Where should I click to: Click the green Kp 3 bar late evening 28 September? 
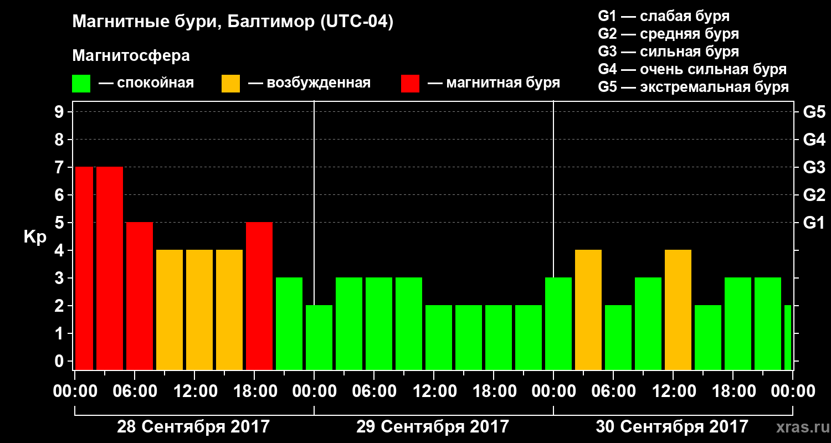[289, 324]
